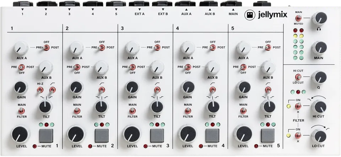Image resolution: width=341 pixels, height=157 pixels.
Task: Click the AUX A output label at top
Action: 186,14
